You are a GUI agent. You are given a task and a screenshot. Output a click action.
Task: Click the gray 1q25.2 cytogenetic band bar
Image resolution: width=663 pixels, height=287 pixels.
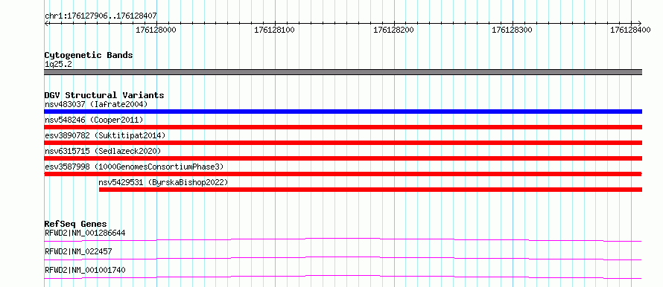pos(343,72)
